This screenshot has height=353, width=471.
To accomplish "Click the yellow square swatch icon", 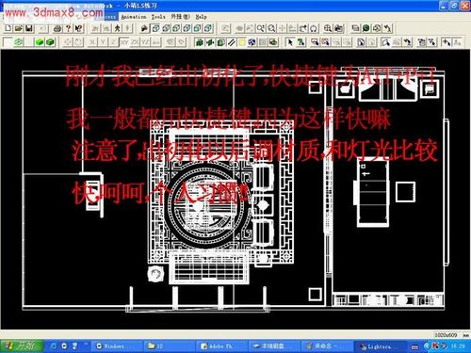I will (x=242, y=42).
